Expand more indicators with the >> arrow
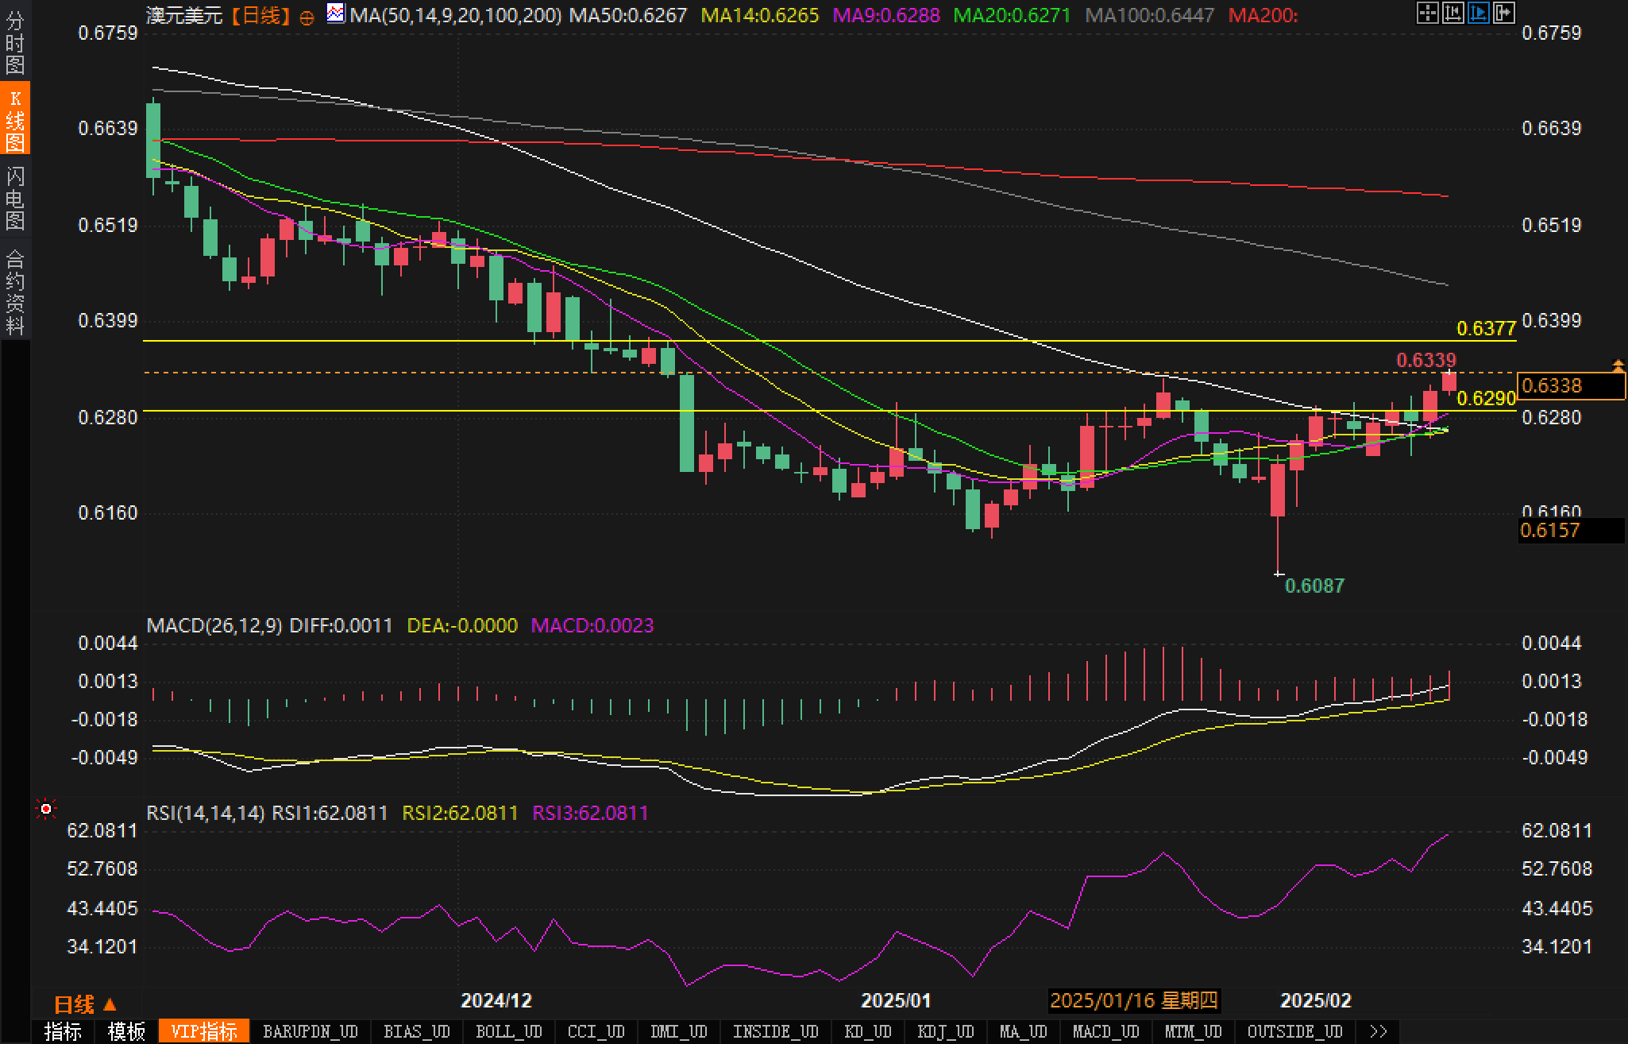The height and width of the screenshot is (1044, 1628). coord(1379,1031)
